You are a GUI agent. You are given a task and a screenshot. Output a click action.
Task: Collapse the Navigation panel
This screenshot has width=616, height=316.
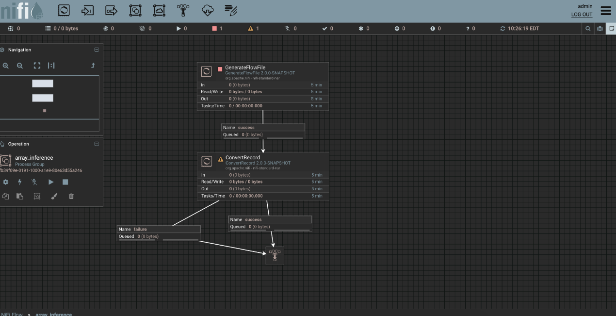click(97, 50)
